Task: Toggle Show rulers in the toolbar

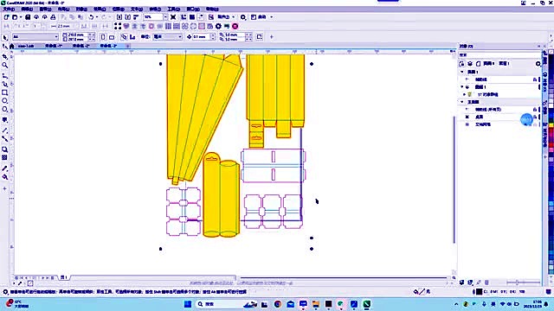Action: click(x=184, y=17)
